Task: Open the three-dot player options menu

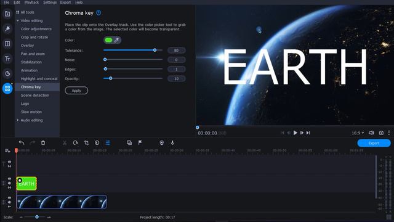Action: [389, 133]
